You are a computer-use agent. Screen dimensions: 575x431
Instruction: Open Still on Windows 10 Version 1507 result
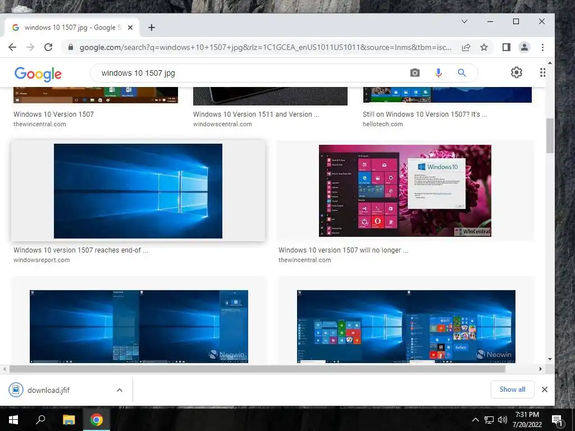(425, 114)
